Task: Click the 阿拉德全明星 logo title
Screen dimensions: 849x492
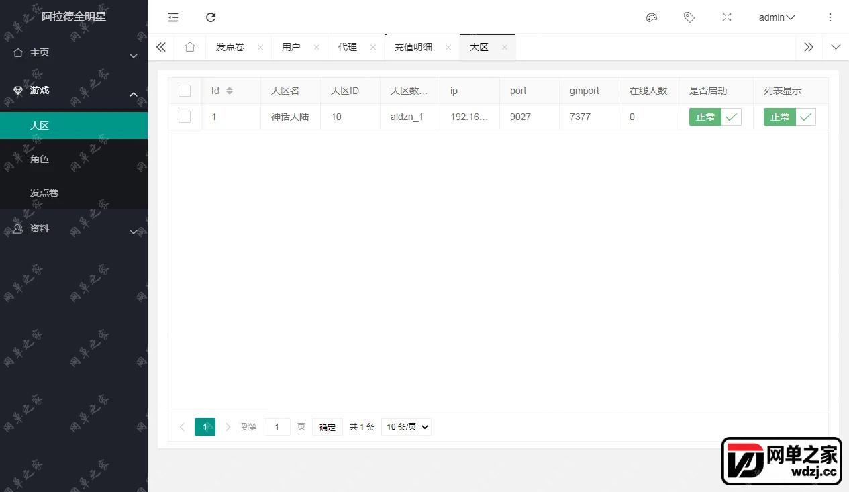Action: coord(74,17)
